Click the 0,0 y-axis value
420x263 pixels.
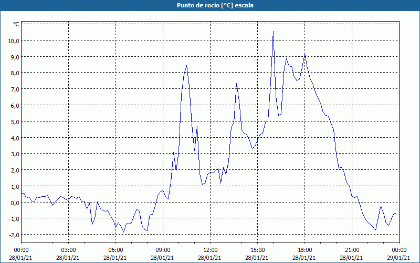coord(15,203)
